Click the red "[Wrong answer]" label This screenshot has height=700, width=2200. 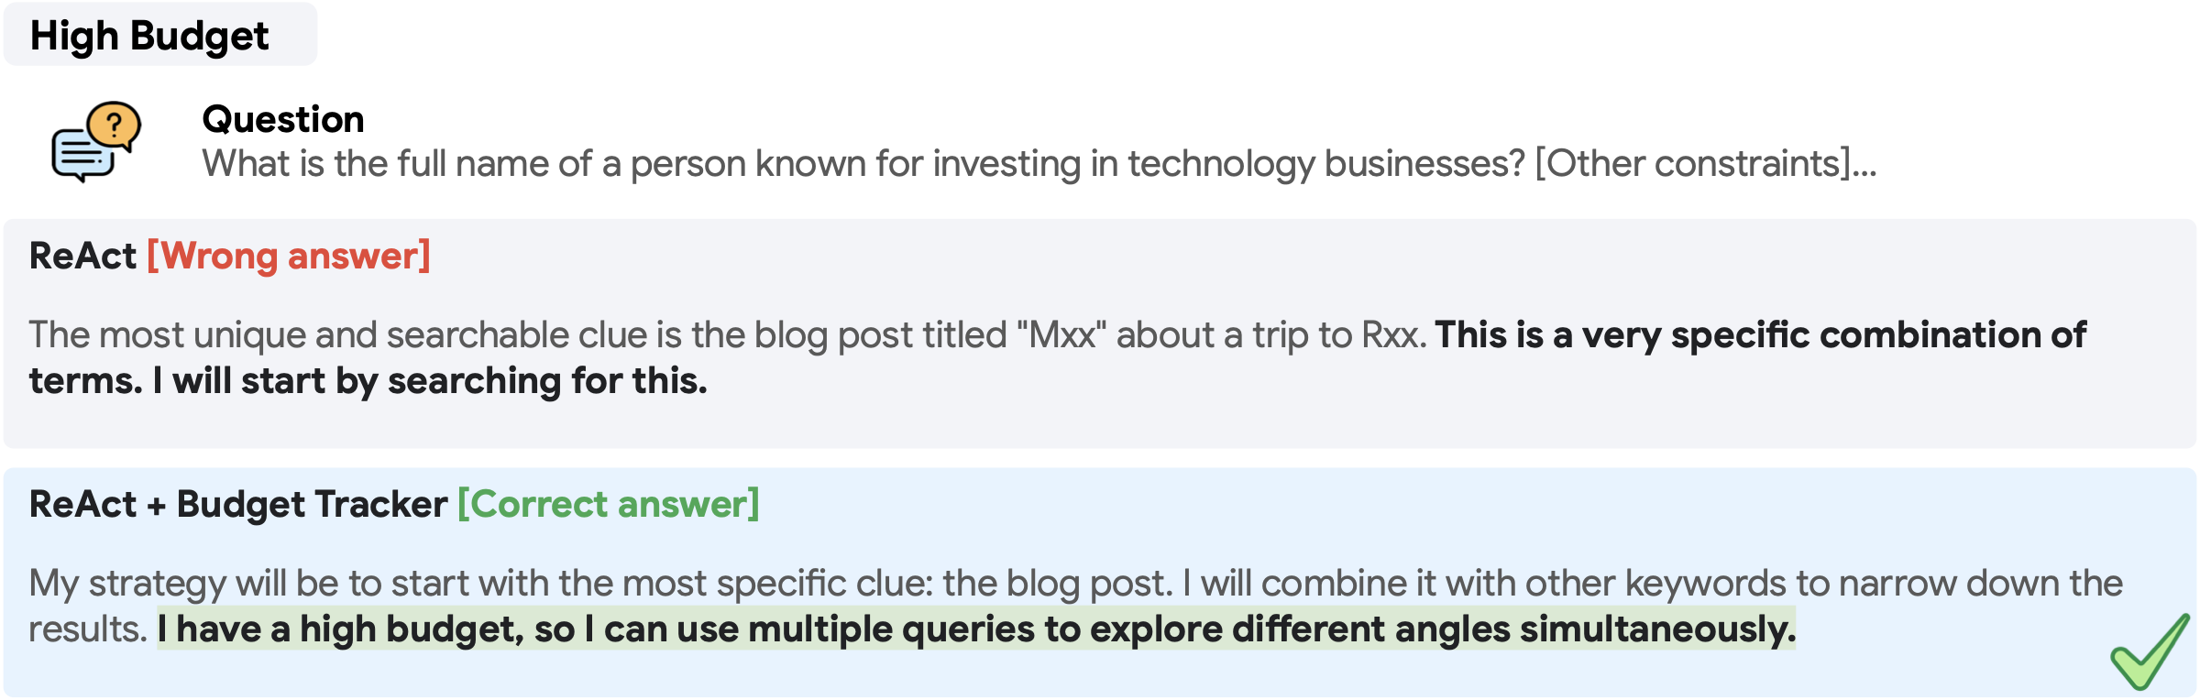tap(289, 256)
